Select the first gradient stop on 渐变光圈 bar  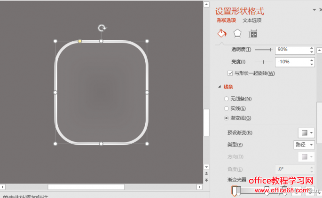coord(234,191)
